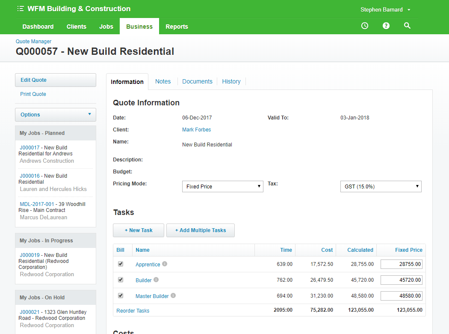Click the WFM Building & Construction title
This screenshot has height=334, width=449.
79,9
